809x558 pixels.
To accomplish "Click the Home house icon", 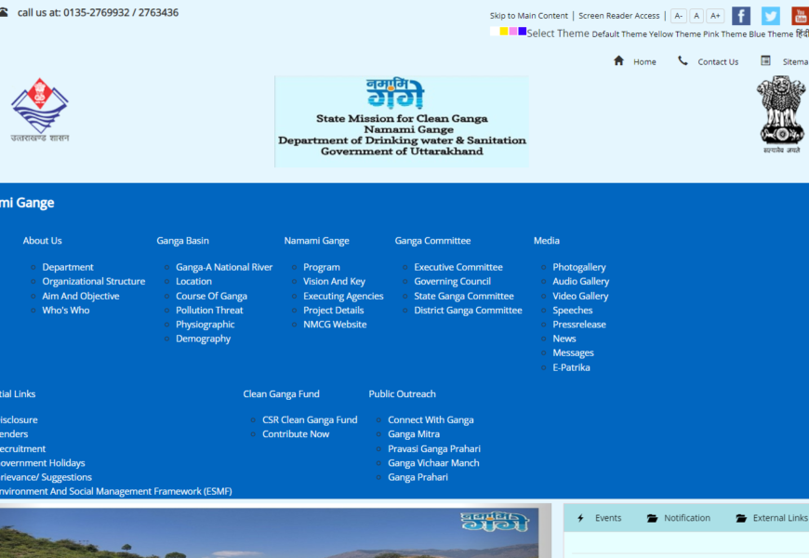I will pos(619,60).
